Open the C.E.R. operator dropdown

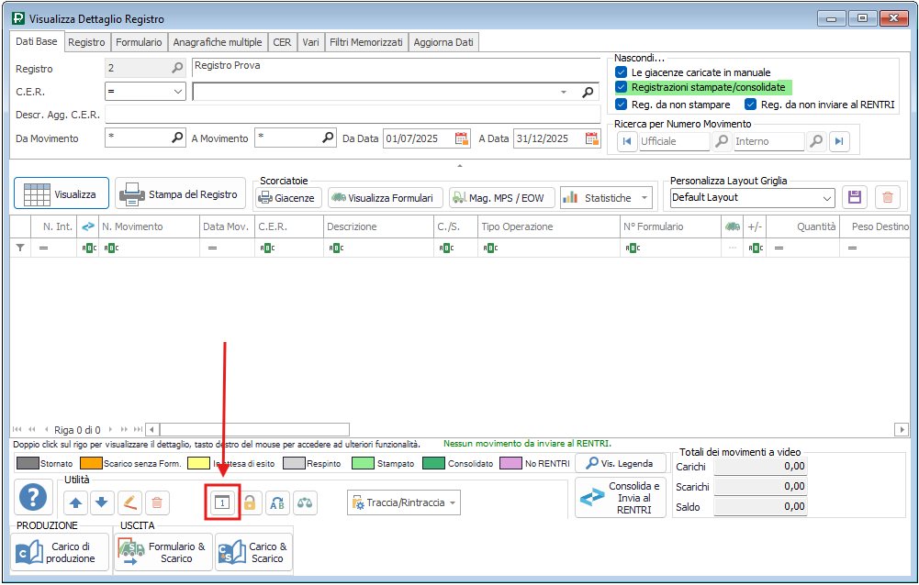click(178, 92)
